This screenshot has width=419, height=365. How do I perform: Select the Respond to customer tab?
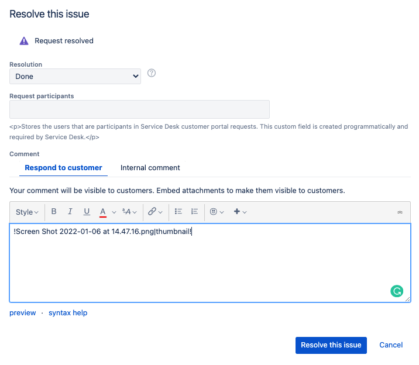click(x=63, y=168)
